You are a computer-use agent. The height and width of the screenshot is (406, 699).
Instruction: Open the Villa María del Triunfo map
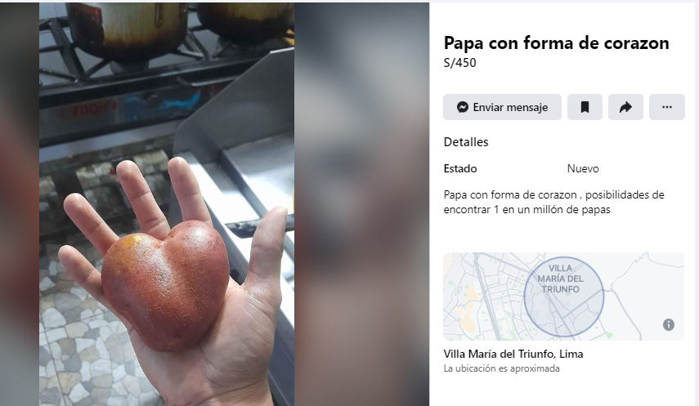pyautogui.click(x=563, y=297)
